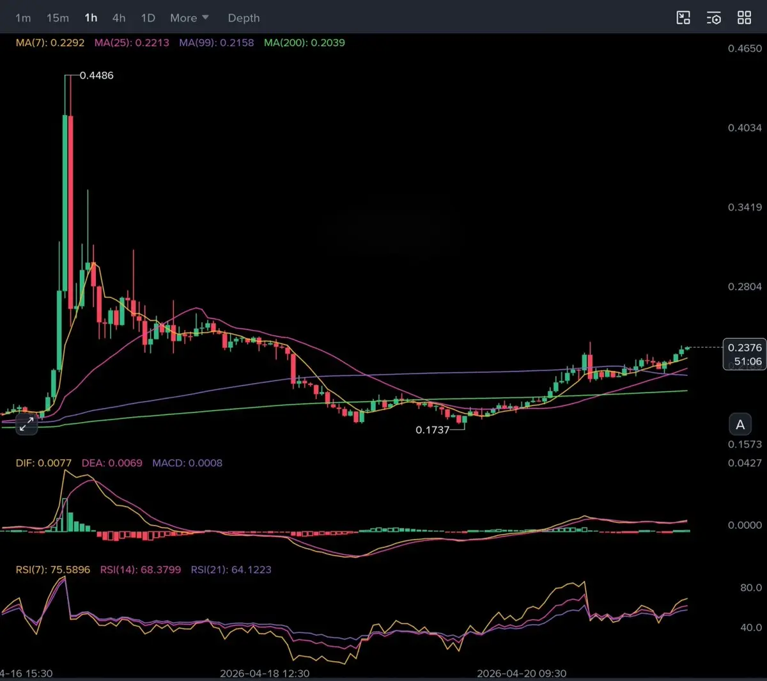
Task: Click the chart screenshot/share icon
Action: point(683,18)
